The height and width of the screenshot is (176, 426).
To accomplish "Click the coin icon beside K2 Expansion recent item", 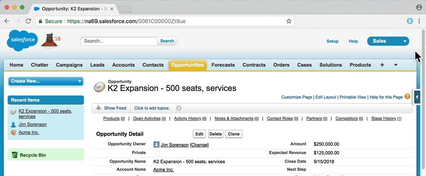I will point(13,112).
